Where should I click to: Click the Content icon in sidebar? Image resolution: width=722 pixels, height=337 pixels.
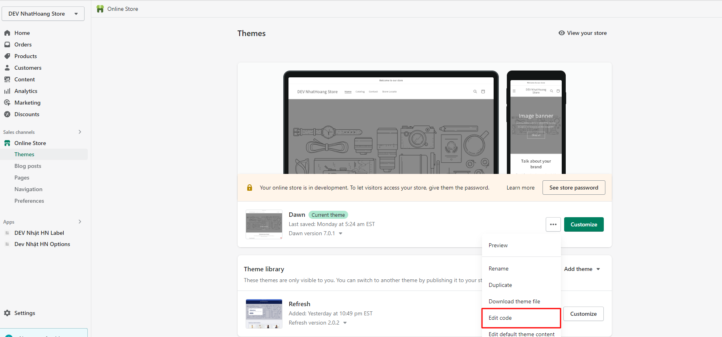coord(7,79)
